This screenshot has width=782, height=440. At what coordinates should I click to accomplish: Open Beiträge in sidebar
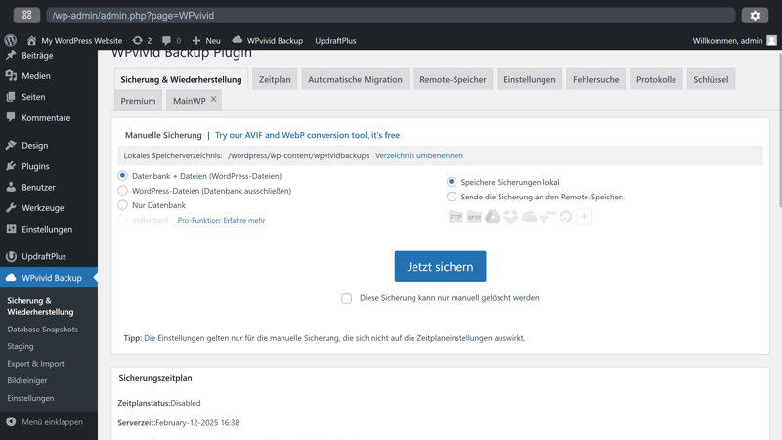37,56
